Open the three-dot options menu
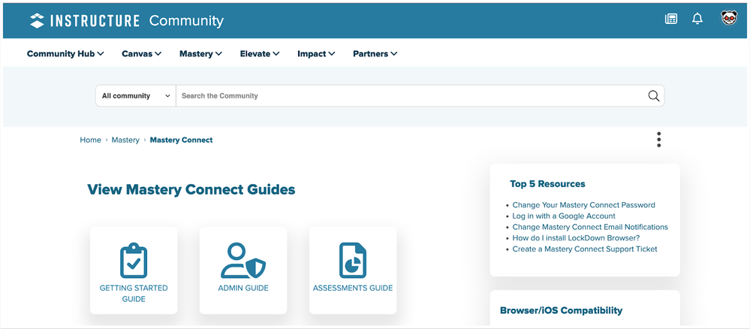This screenshot has height=329, width=750. (658, 140)
